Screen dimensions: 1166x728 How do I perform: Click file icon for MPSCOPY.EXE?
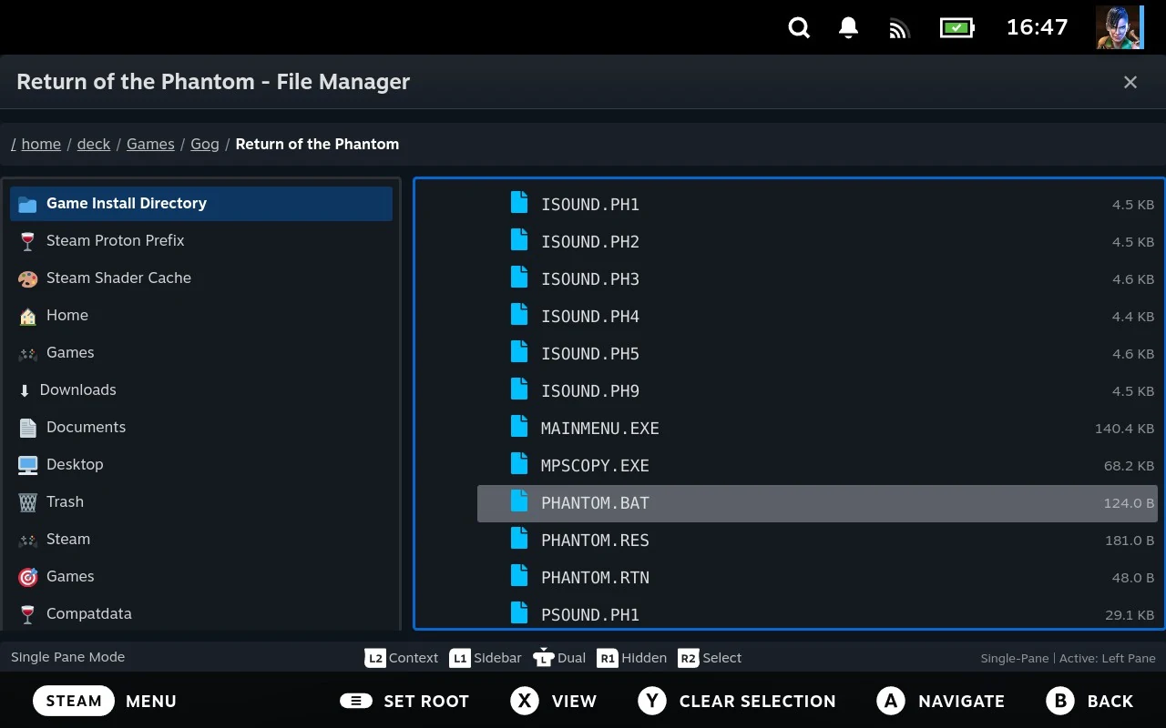[519, 465]
